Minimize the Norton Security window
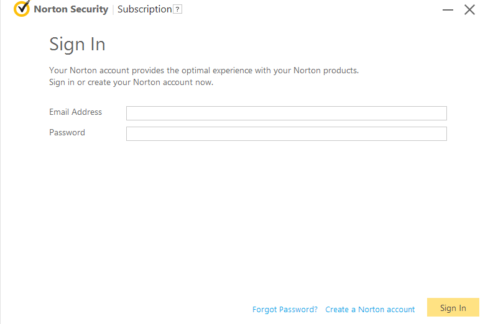This screenshot has width=493, height=324. (x=448, y=10)
